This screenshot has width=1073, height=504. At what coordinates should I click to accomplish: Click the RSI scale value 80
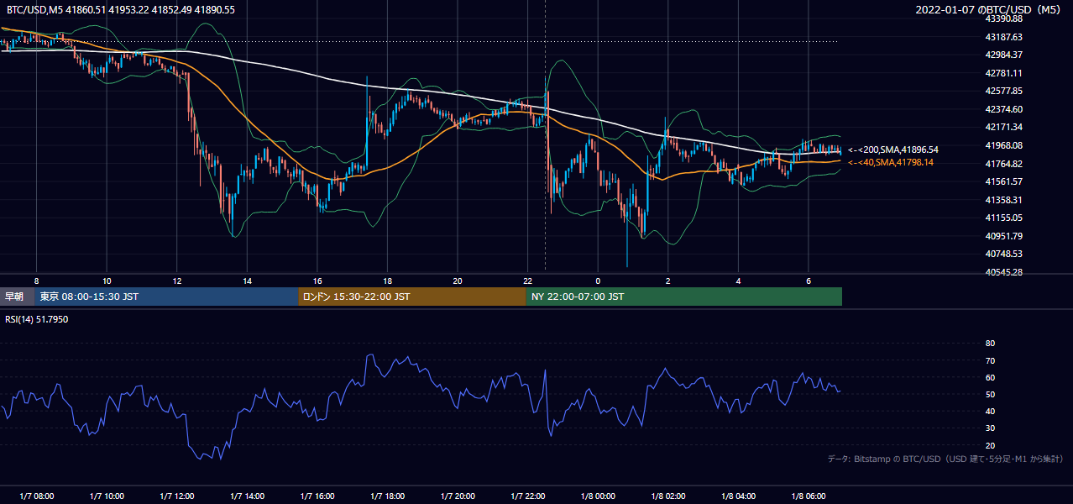[x=990, y=344]
